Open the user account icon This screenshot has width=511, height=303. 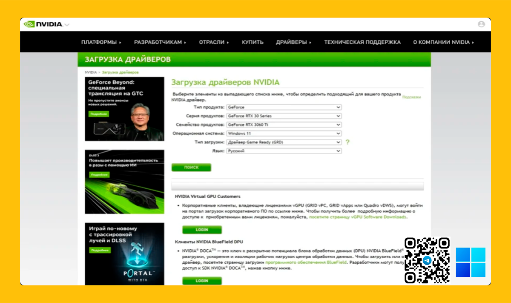tap(481, 24)
